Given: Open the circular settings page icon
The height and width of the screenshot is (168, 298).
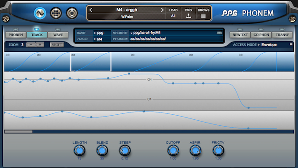Looking at the screenshot, I should pos(72,13).
